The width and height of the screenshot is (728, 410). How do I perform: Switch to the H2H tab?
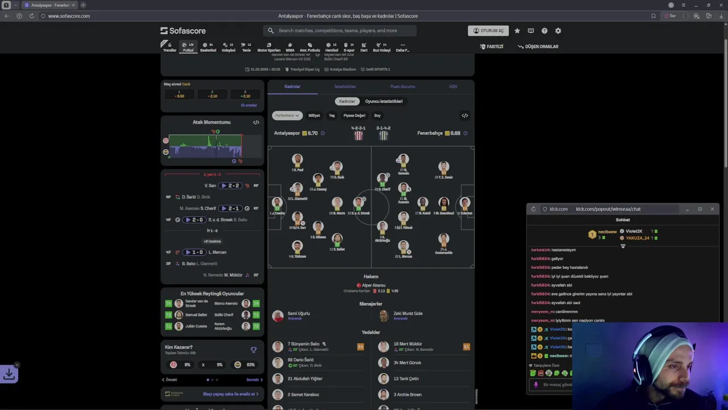click(453, 87)
